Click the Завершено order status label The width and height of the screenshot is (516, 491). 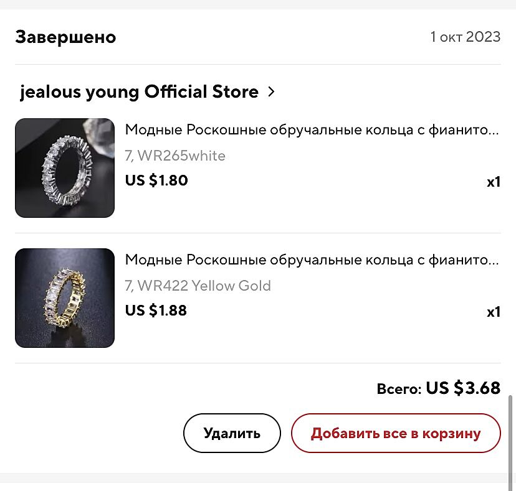coord(65,37)
